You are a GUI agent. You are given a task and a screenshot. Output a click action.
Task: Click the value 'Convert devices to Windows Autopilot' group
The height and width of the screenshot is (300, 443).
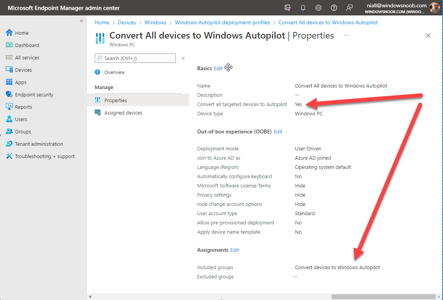(337, 267)
